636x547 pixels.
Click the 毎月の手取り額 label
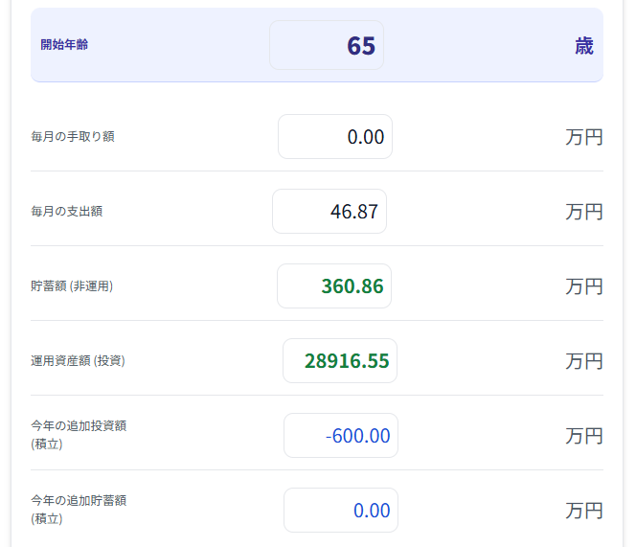click(73, 137)
